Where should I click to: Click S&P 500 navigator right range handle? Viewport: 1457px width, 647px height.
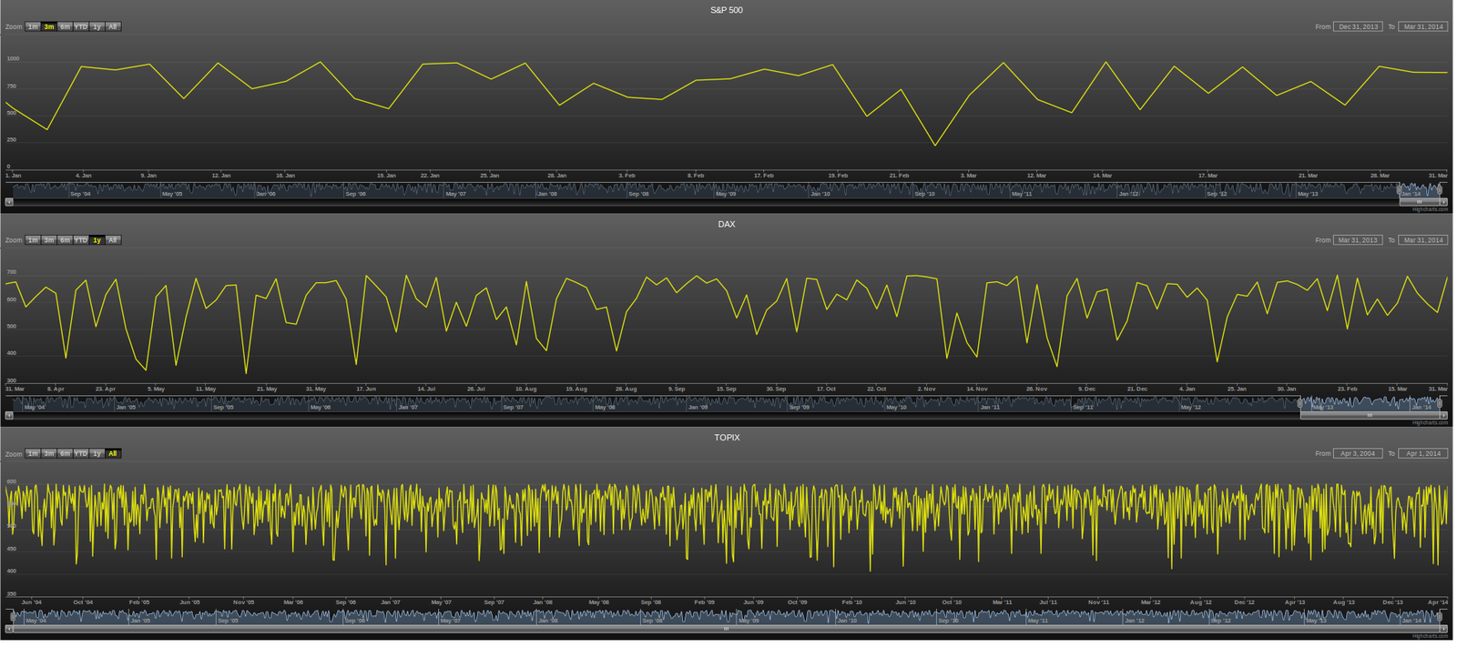(1440, 190)
